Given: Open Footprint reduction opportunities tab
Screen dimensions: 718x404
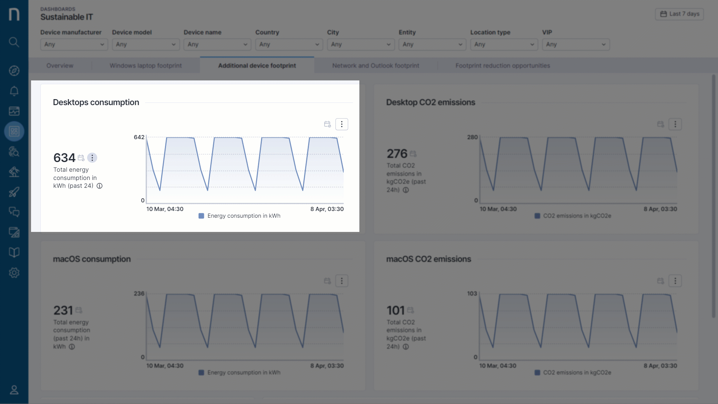Looking at the screenshot, I should (503, 65).
